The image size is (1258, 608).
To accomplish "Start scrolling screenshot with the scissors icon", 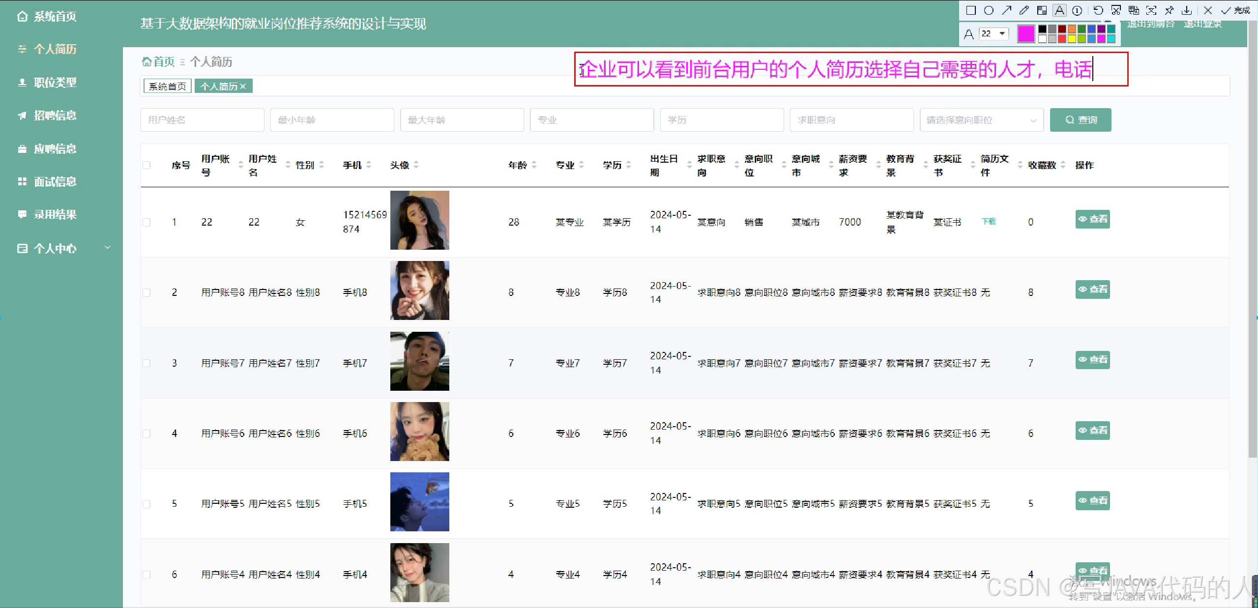I will [x=1116, y=10].
